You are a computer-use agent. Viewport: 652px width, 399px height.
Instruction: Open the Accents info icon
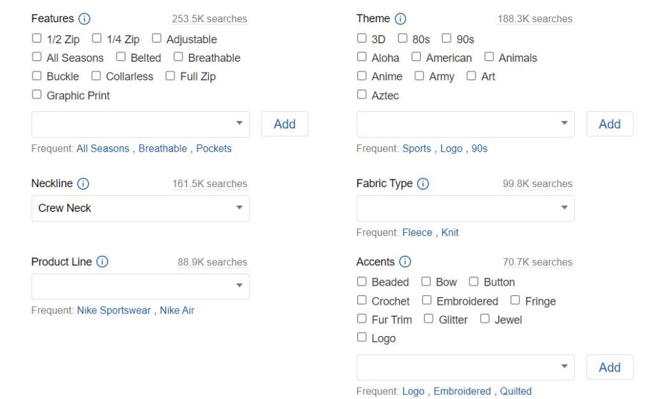point(405,262)
